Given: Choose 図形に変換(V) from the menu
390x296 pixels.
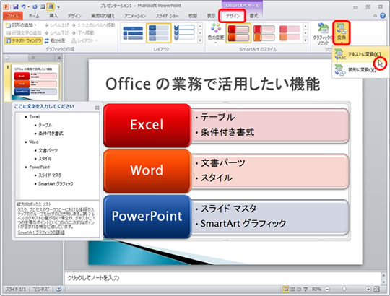Looking at the screenshot, I should (360, 70).
